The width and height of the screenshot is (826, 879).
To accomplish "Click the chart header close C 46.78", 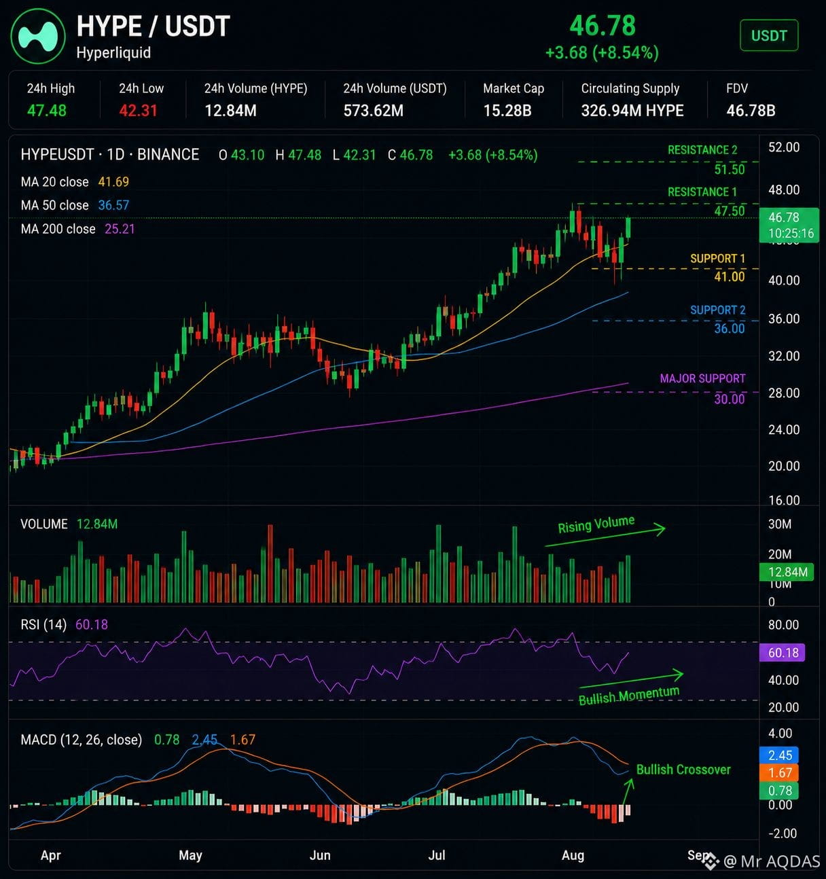I will [410, 155].
